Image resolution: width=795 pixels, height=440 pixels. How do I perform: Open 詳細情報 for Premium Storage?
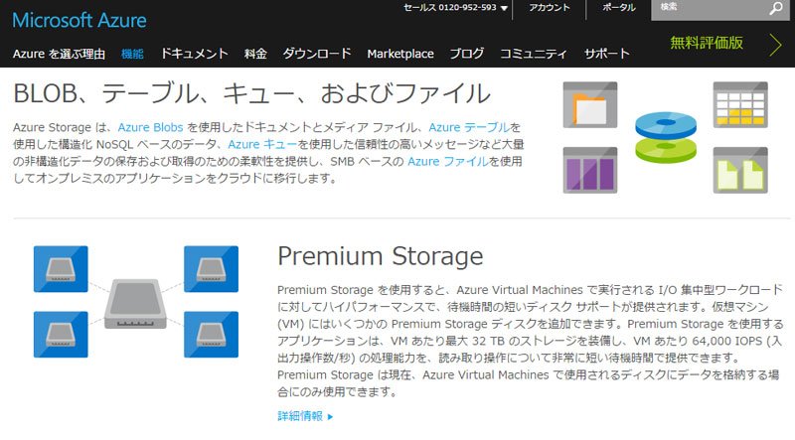300,417
